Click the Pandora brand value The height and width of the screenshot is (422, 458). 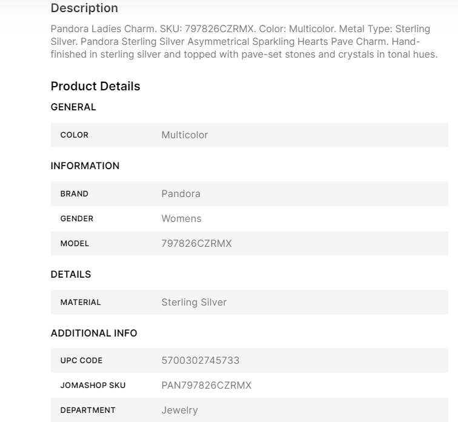181,194
